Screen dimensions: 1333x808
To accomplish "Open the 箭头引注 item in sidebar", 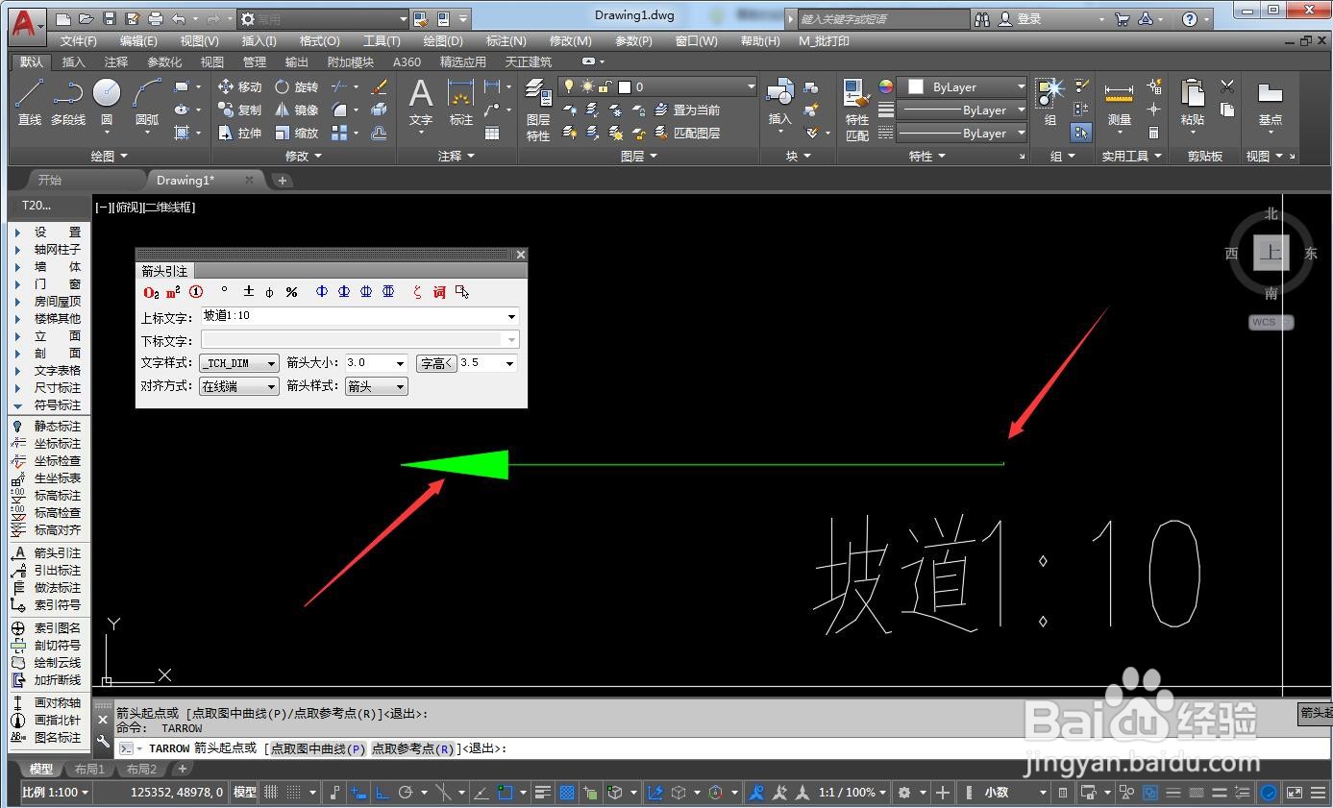I will point(47,552).
